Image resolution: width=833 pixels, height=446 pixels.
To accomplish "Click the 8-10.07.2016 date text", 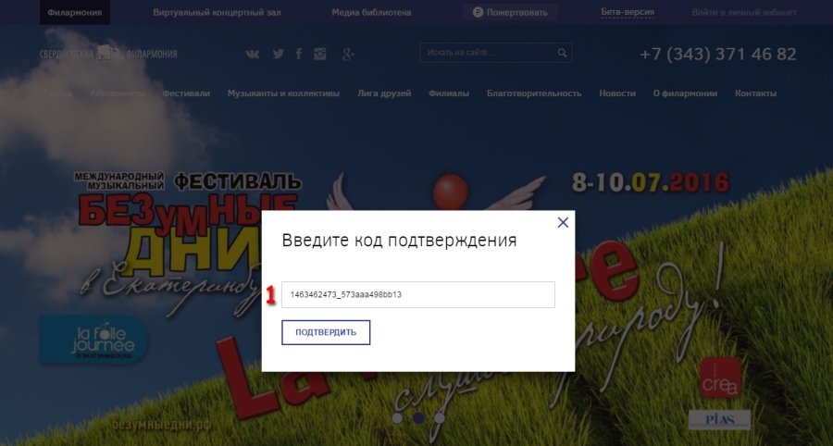I will click(650, 182).
